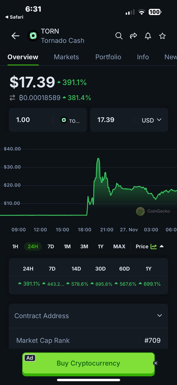The height and width of the screenshot is (385, 177).
Task: Close the Buy Cryptocurrency ad
Action: point(156,363)
